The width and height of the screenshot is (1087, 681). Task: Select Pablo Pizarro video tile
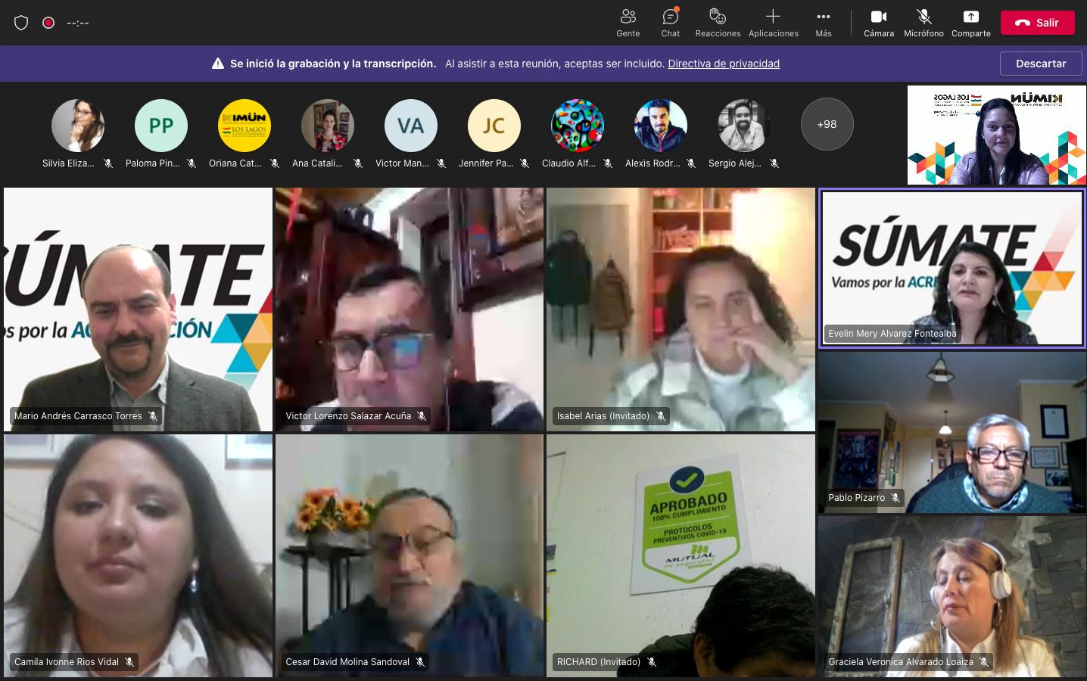click(x=952, y=432)
